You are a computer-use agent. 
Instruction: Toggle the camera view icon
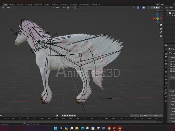pyautogui.click(x=161, y=32)
